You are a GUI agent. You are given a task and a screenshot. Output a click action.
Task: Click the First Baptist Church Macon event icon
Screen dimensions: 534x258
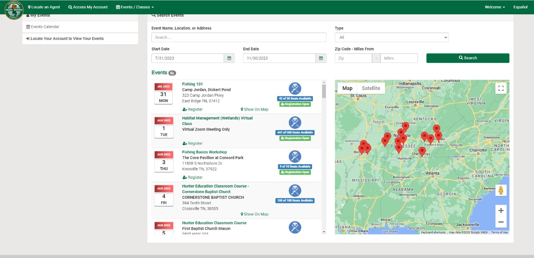pyautogui.click(x=295, y=227)
